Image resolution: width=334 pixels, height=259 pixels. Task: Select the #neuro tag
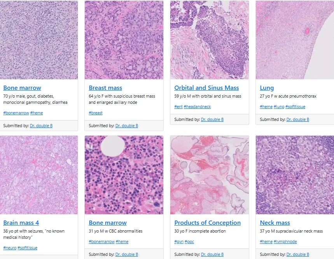10,248
